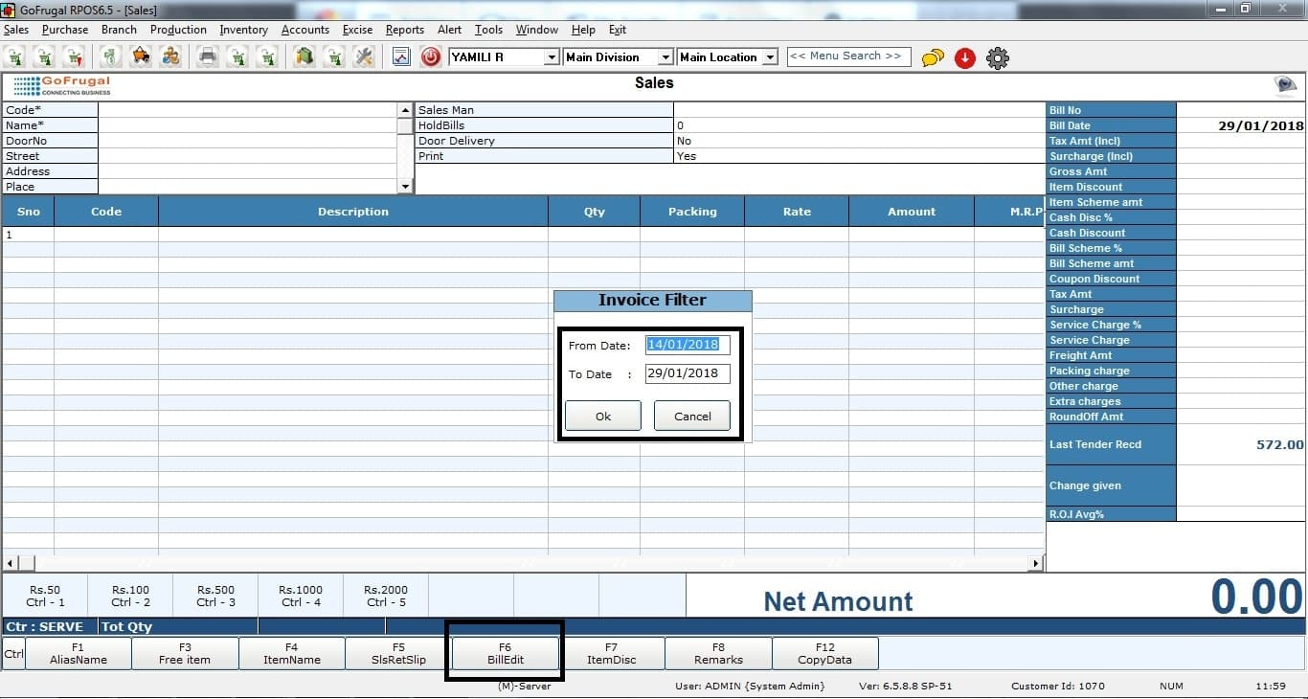Click the F8 Remarks button
The image size is (1308, 699).
coord(719,653)
